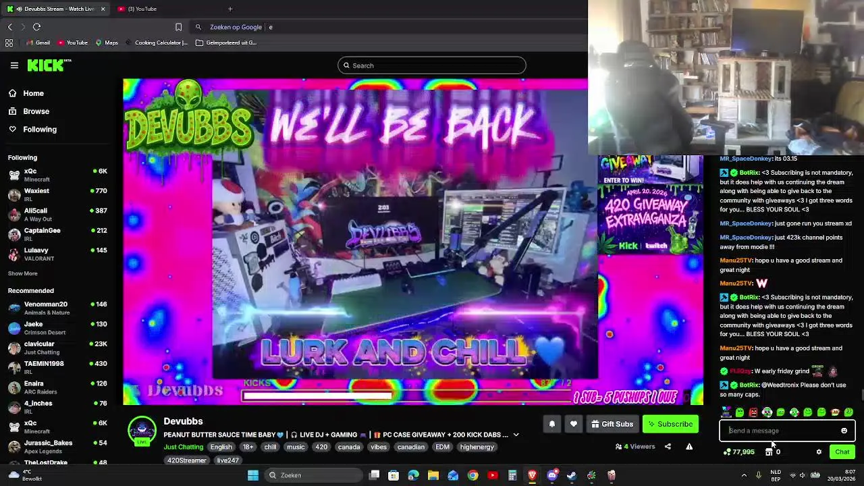Open Browse in Kick sidebar

(x=28, y=111)
